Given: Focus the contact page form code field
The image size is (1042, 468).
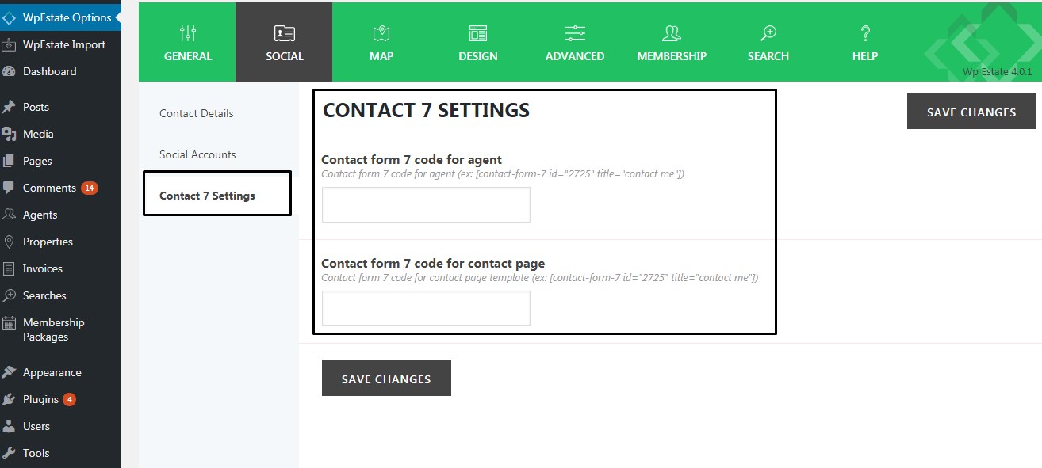Looking at the screenshot, I should (426, 309).
